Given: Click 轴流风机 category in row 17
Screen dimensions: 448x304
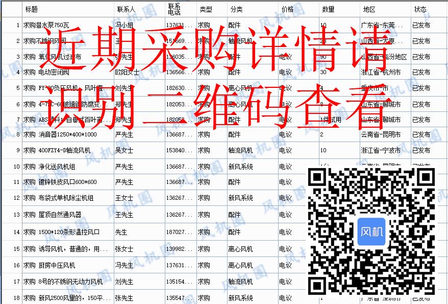Looking at the screenshot, I should [x=240, y=282].
